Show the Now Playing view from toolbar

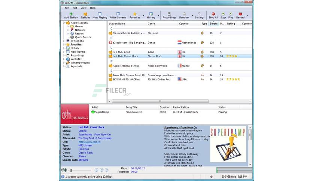click(x=100, y=15)
